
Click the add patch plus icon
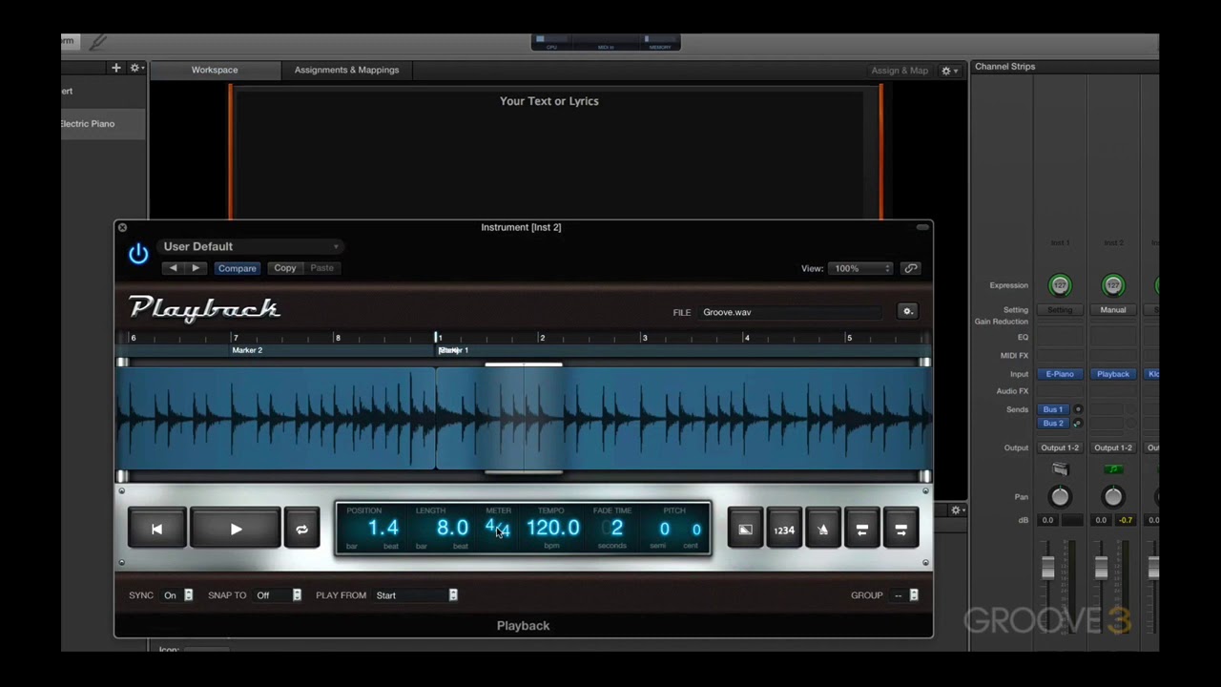click(x=116, y=68)
